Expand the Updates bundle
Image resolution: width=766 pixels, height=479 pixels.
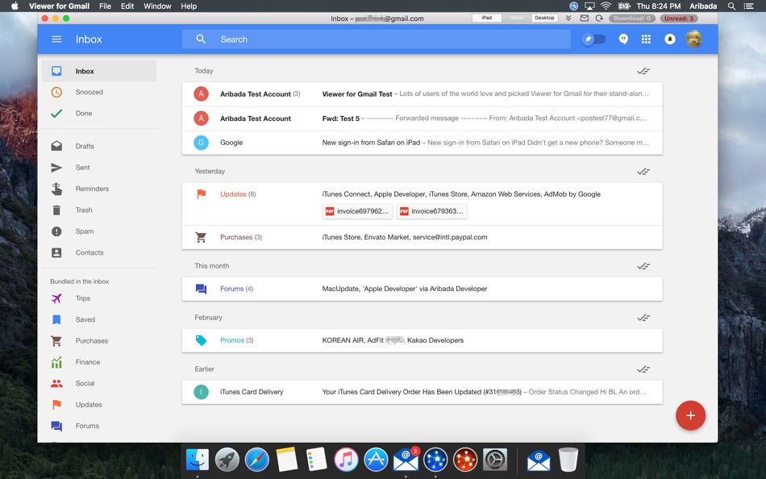pos(422,204)
